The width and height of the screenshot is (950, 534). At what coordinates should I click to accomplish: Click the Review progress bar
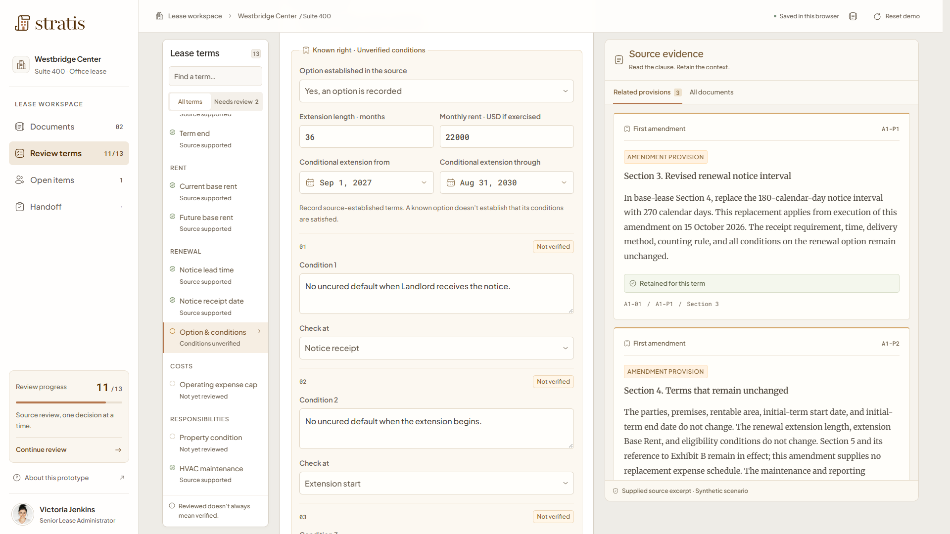click(x=69, y=402)
